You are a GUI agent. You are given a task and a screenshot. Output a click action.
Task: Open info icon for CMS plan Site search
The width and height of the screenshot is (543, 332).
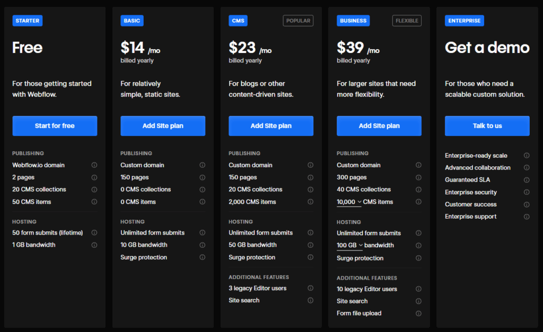[x=310, y=300]
